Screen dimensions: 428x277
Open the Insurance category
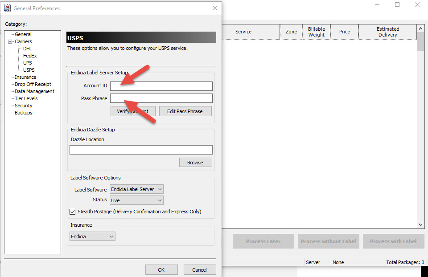click(x=25, y=77)
